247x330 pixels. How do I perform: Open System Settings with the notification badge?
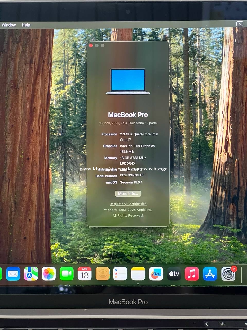pyautogui.click(x=228, y=274)
